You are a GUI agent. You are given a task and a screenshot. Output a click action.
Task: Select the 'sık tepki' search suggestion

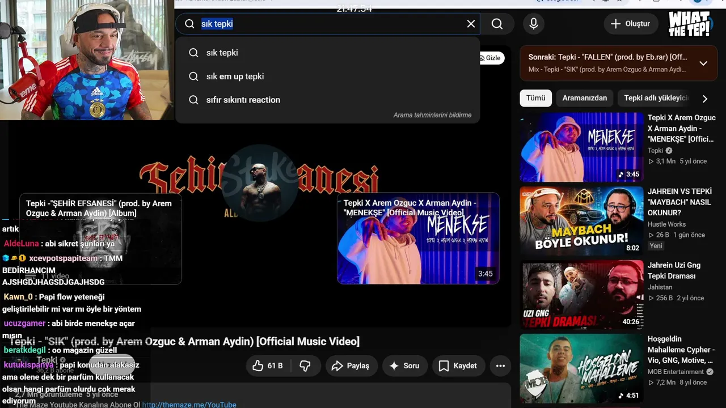click(328, 53)
